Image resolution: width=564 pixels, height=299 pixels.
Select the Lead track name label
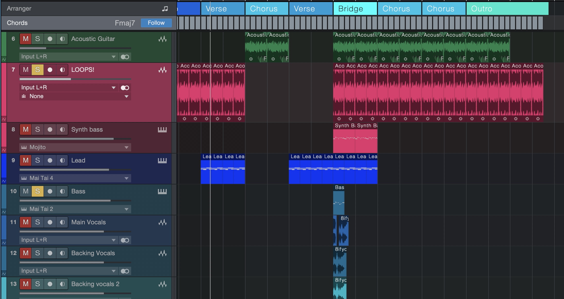pos(78,160)
